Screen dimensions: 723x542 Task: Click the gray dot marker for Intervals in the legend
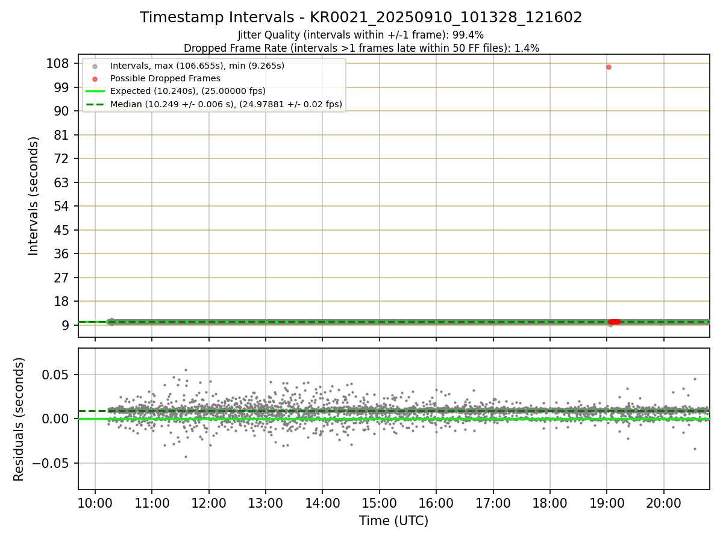coord(95,66)
